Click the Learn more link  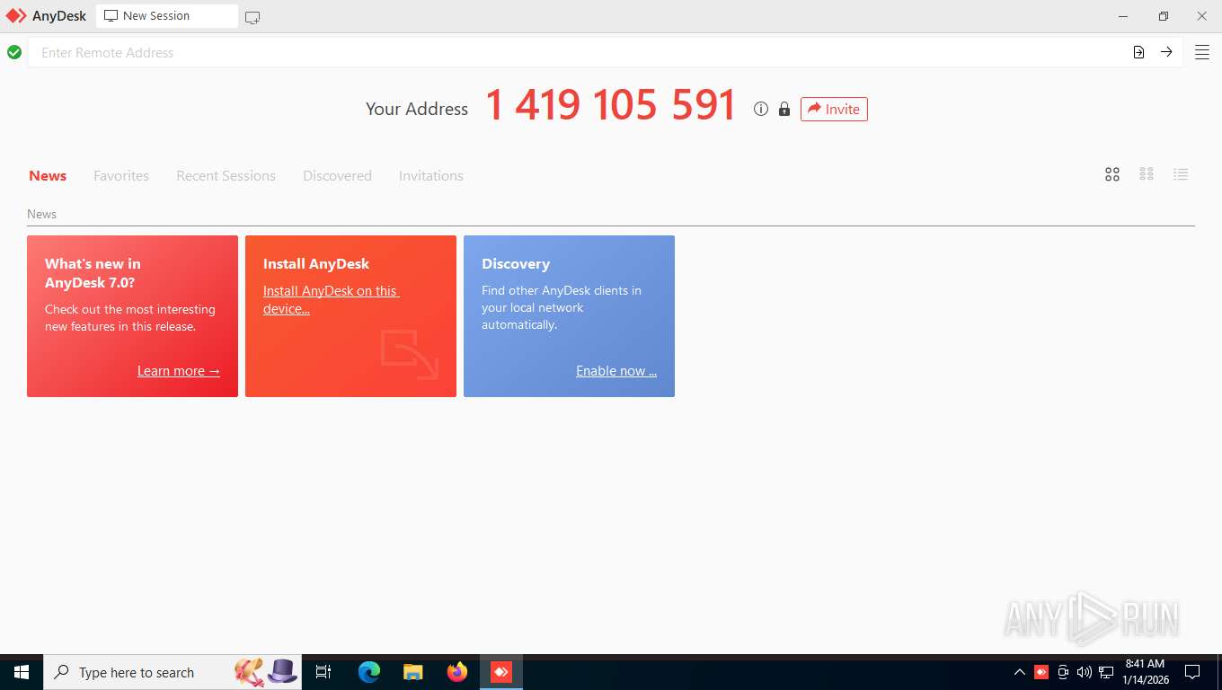[179, 371]
